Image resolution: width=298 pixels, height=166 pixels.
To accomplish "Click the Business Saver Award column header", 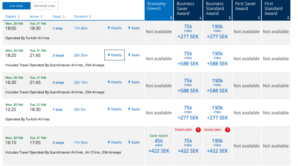I will (185, 9).
